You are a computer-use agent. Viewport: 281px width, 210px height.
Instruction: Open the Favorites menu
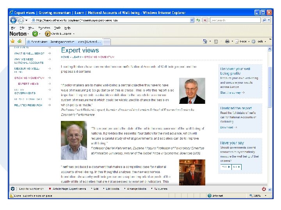point(44,28)
